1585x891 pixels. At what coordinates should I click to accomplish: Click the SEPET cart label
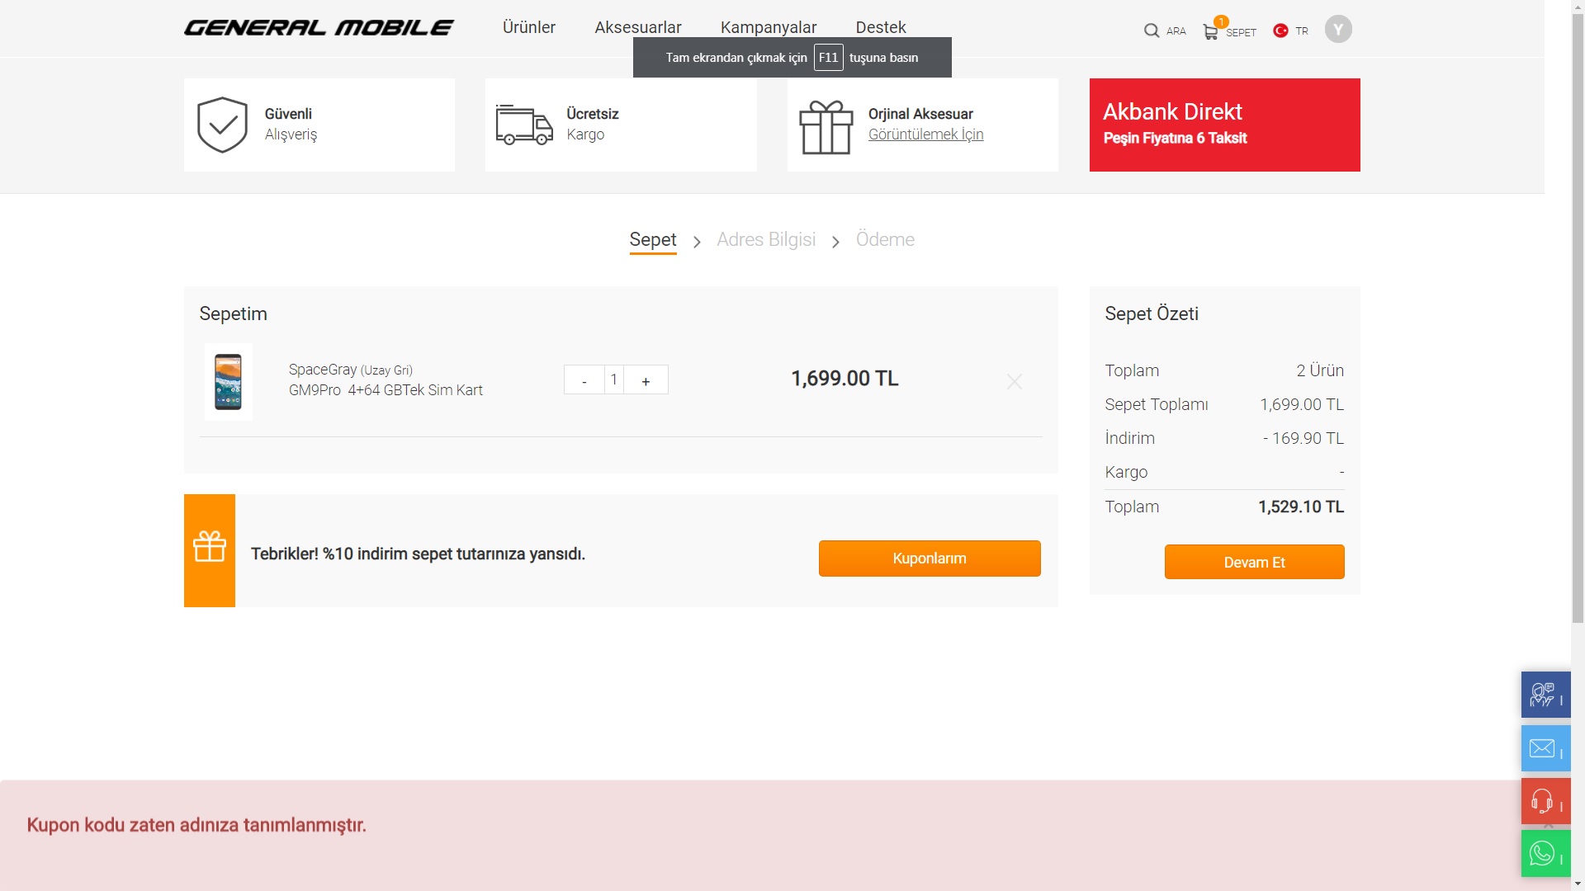click(1241, 33)
